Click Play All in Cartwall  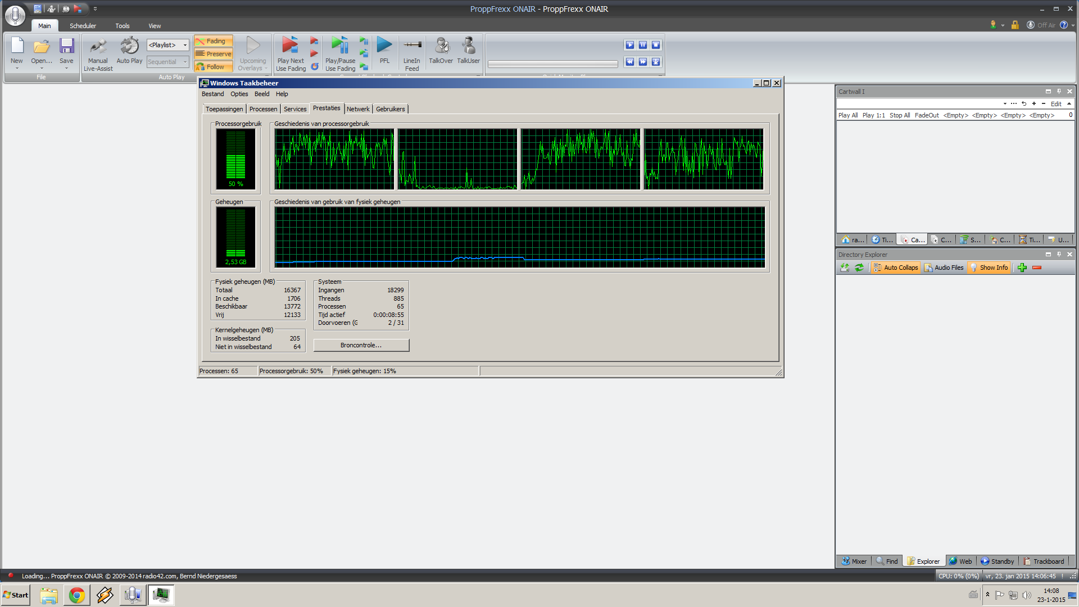(848, 115)
